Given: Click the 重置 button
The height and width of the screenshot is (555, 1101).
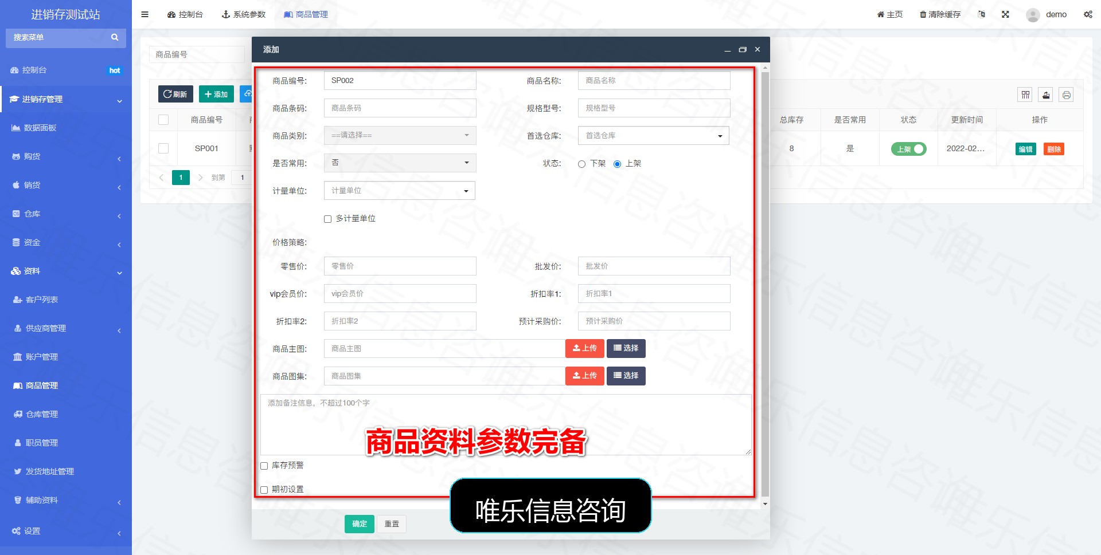Looking at the screenshot, I should point(392,524).
